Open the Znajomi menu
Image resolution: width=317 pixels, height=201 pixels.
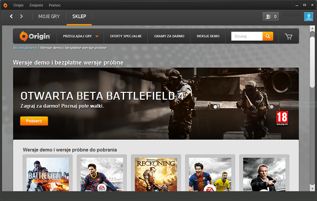coord(36,5)
